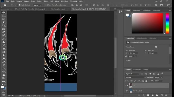The image size is (174, 97).
Task: Toggle lock all on layer
Action: click(146, 81)
